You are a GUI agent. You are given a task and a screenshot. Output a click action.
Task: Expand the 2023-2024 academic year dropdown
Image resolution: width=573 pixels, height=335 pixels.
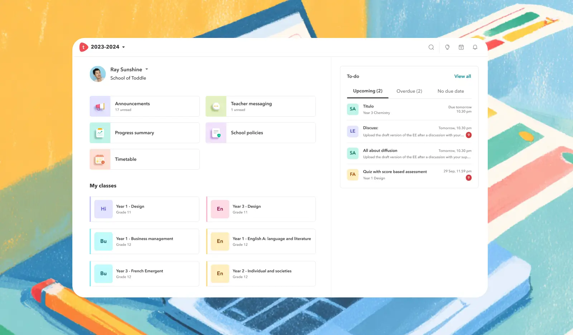(124, 47)
